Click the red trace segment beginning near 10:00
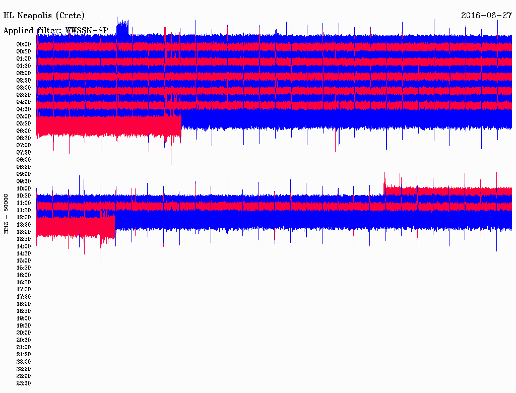Screen dimensions: 516x393 (448, 190)
